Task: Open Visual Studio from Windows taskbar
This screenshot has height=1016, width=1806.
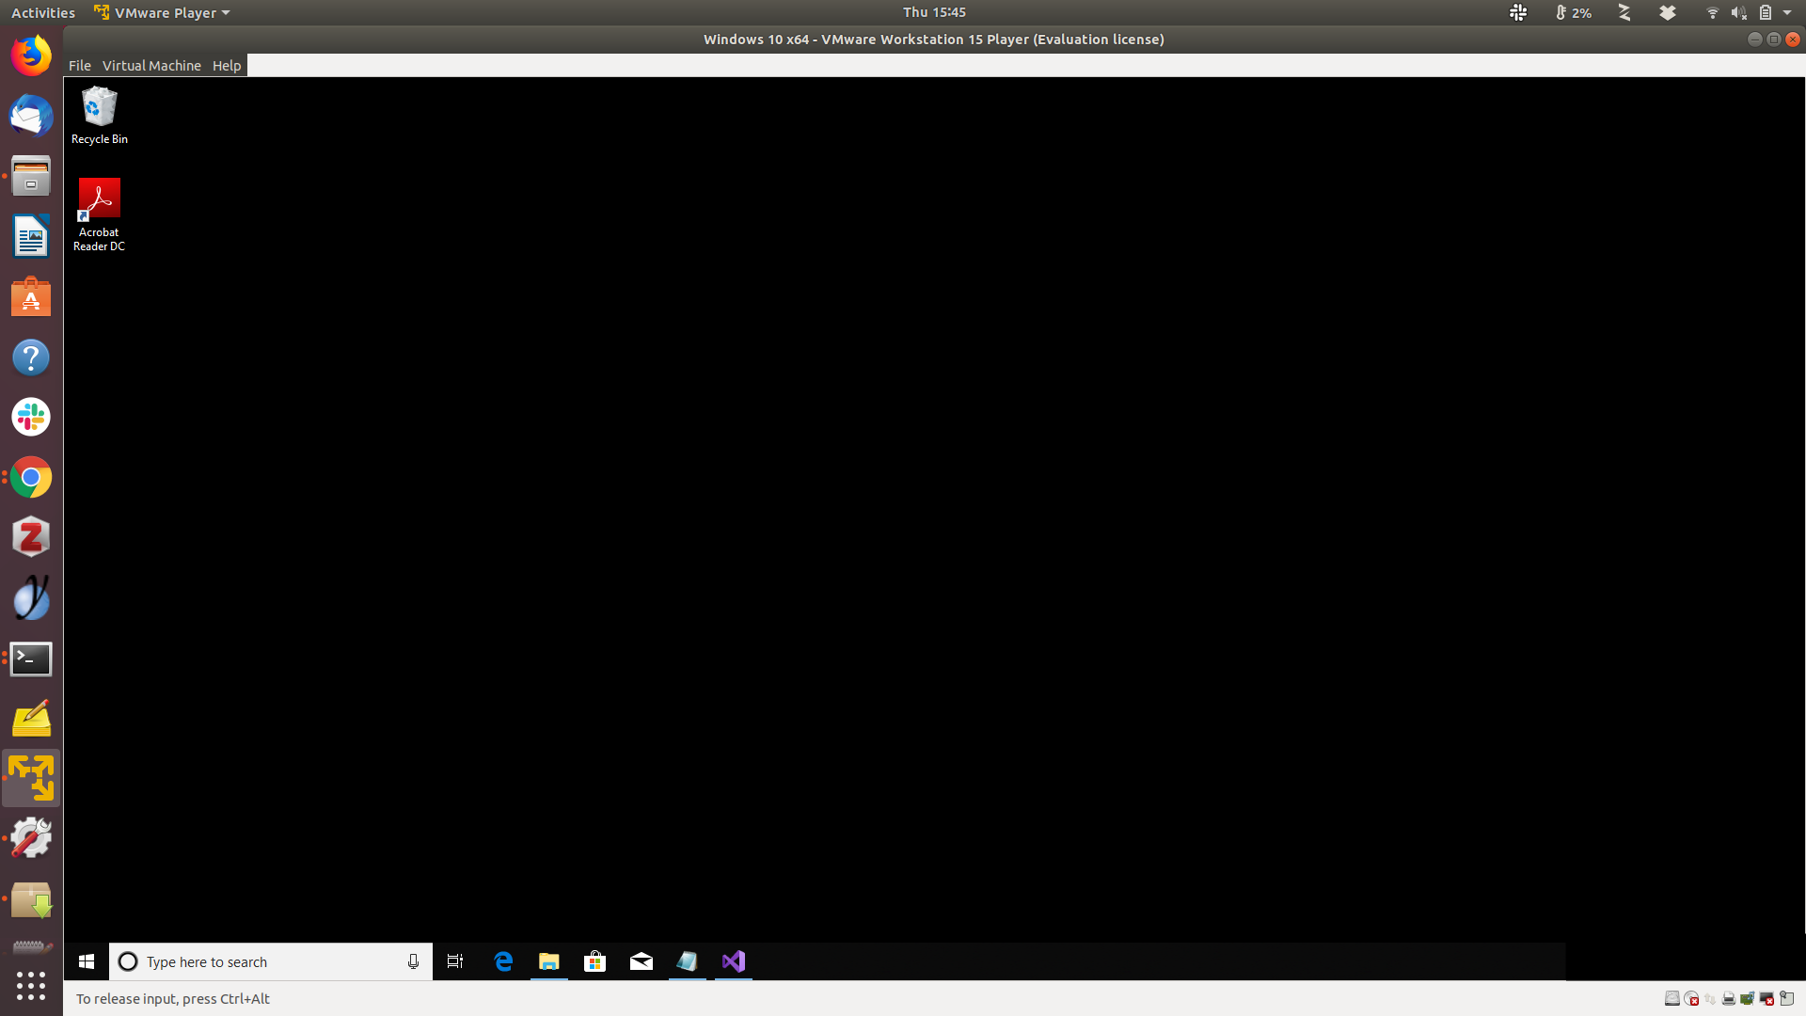Action: (x=734, y=961)
